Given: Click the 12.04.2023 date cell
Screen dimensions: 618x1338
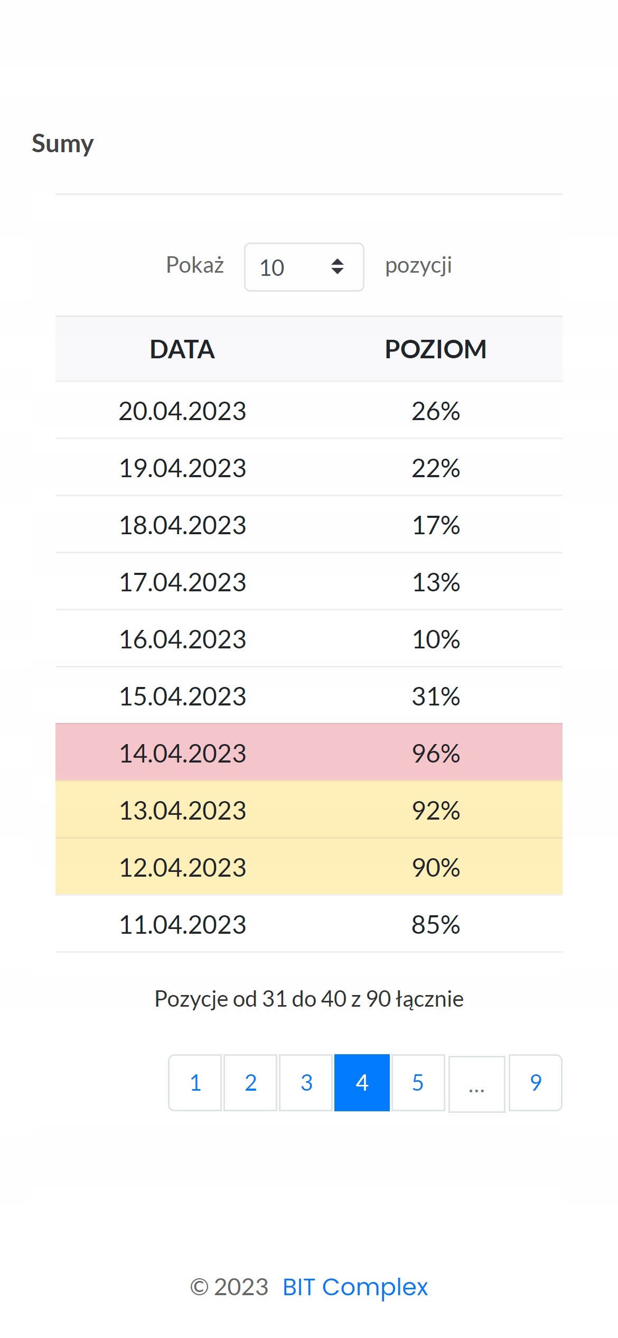Looking at the screenshot, I should coord(182,867).
